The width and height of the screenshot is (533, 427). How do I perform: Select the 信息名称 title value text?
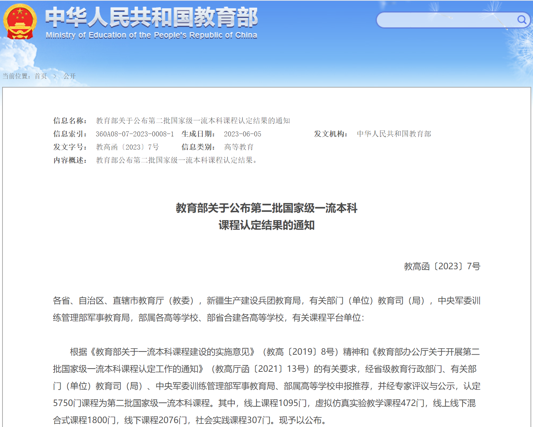point(193,121)
